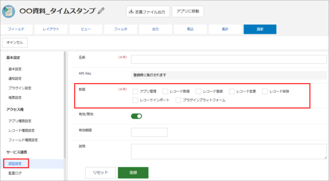This screenshot has width=329, height=181.
Task: Open the 出力 tab
Action: pos(156,29)
